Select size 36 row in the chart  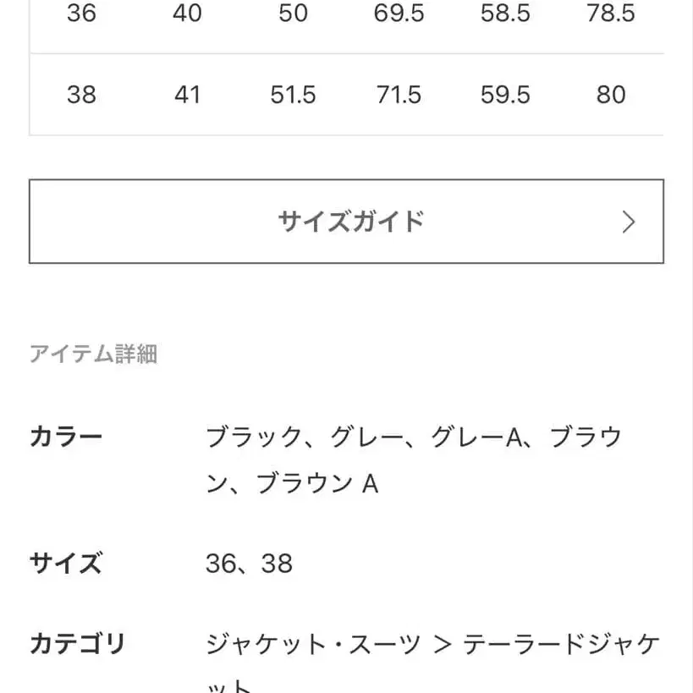[x=82, y=14]
